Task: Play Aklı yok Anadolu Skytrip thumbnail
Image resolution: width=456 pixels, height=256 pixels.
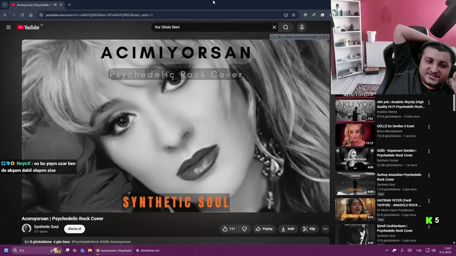Action: pos(355,111)
